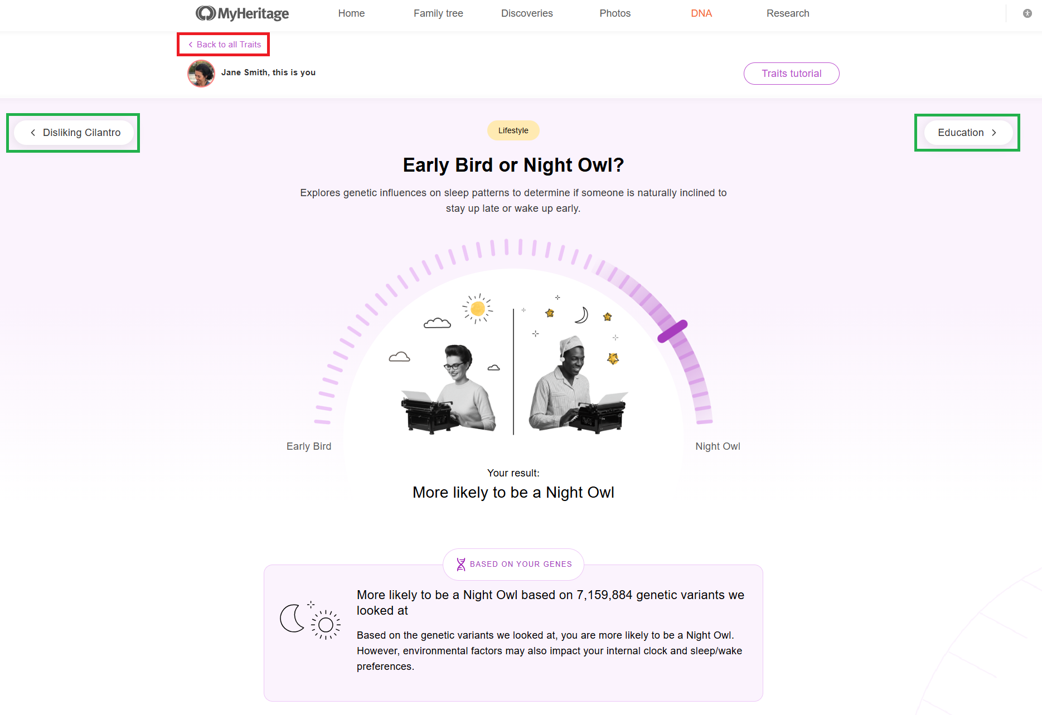The height and width of the screenshot is (715, 1042).
Task: Click the crescent moon illustration in the gauge
Action: pos(581,315)
